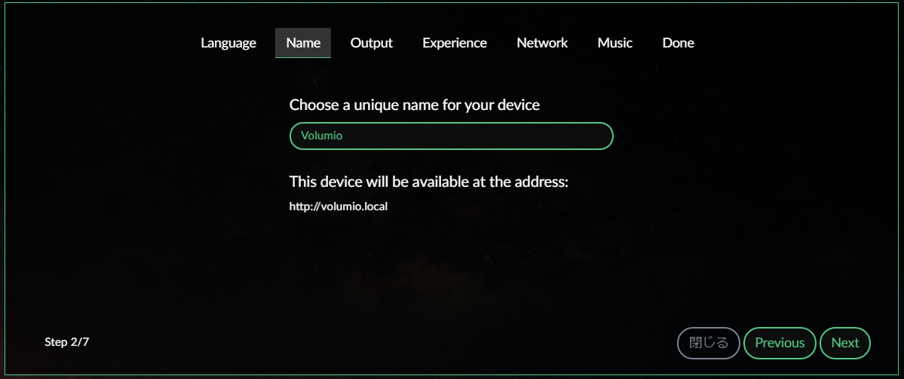This screenshot has width=904, height=379.
Task: Place cursor right after Volumio text in field
Action: pyautogui.click(x=345, y=136)
